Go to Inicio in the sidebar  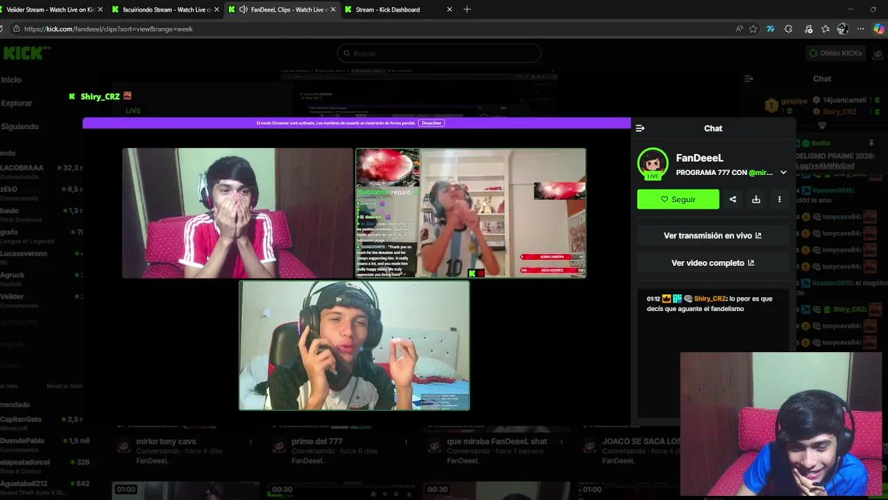[x=11, y=80]
